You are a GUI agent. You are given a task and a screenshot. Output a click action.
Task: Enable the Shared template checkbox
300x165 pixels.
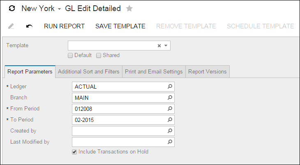99,55
